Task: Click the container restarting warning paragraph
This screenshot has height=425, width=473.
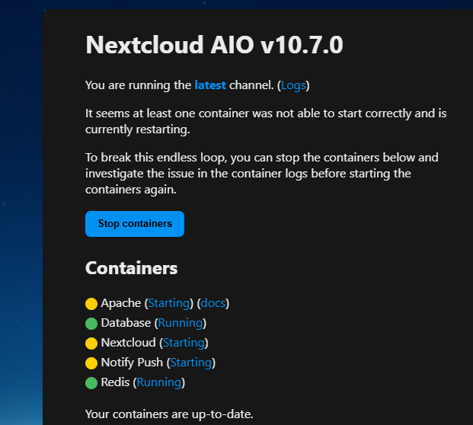Action: tap(265, 121)
